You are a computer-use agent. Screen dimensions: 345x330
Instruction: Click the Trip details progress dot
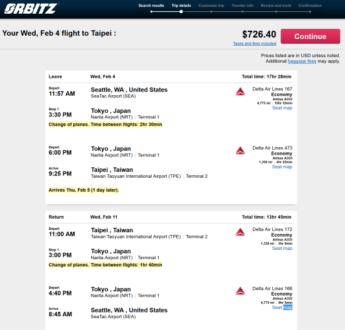[181, 12]
